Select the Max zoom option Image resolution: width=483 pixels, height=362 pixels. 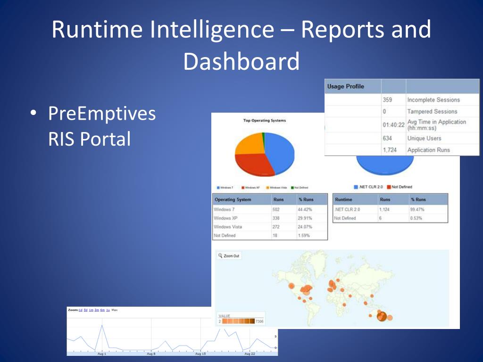[115, 310]
